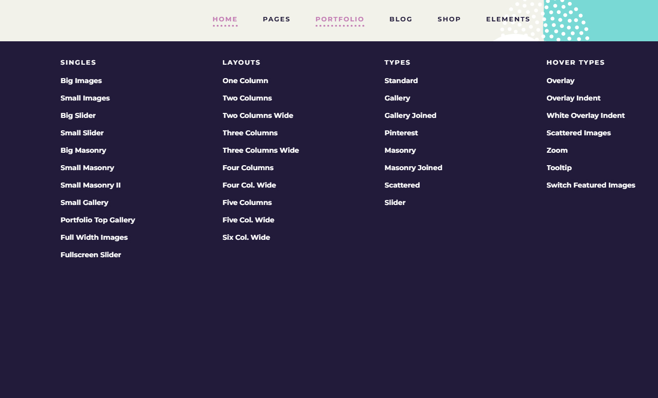Select Big Masonry link
The width and height of the screenshot is (658, 398).
[83, 150]
